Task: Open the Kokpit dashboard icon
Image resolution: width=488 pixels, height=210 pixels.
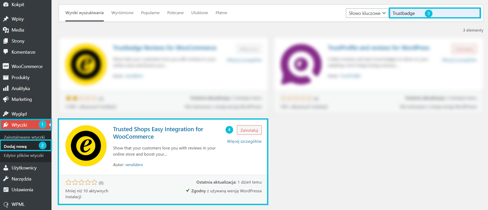Action: [x=6, y=4]
